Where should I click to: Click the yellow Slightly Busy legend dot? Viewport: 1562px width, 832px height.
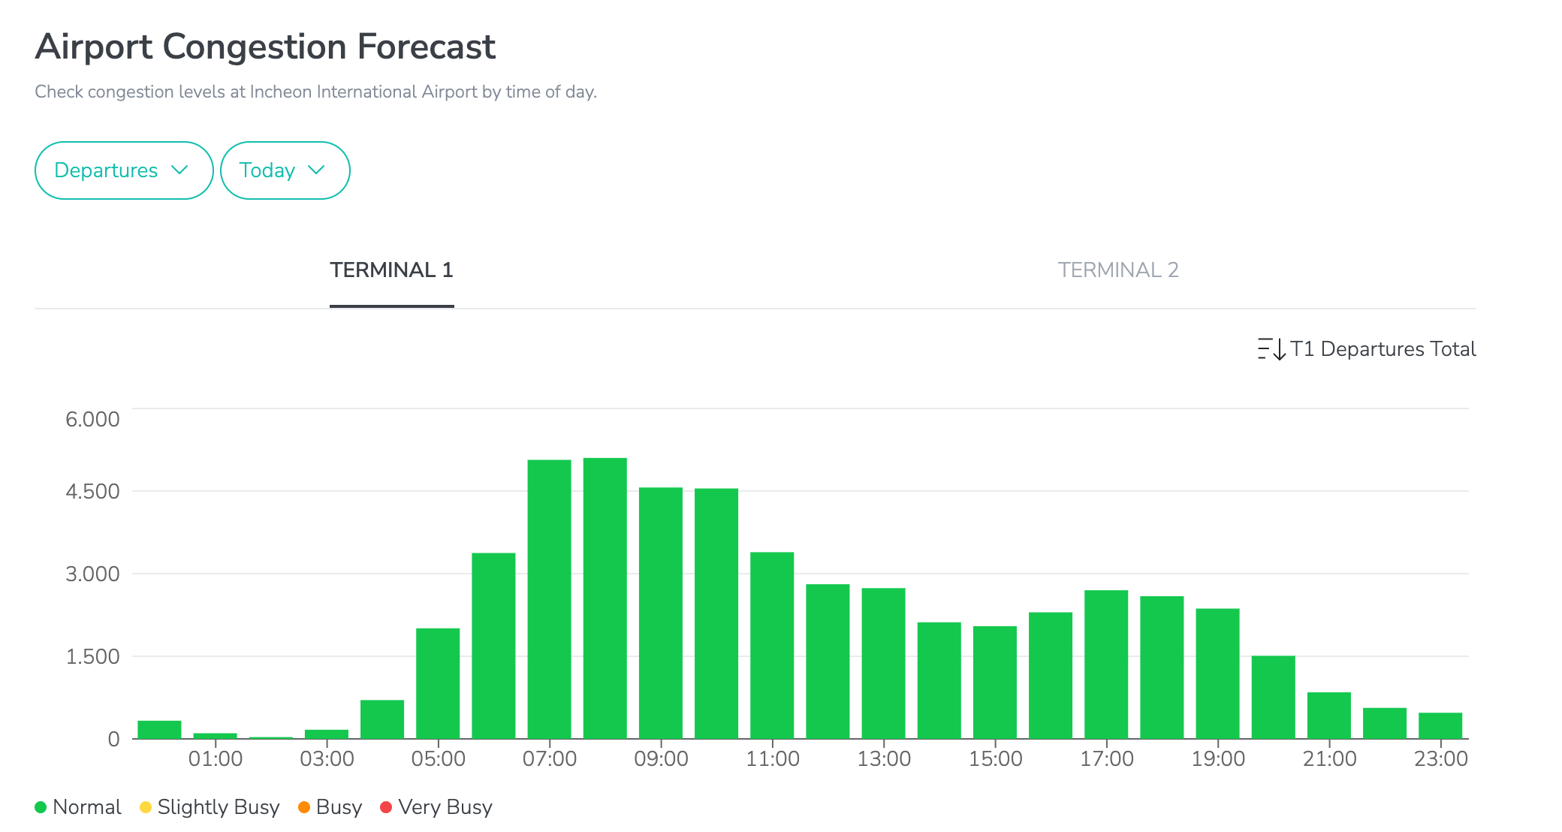point(146,807)
